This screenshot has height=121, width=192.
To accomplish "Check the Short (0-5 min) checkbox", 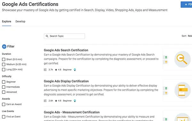I will point(4,59).
